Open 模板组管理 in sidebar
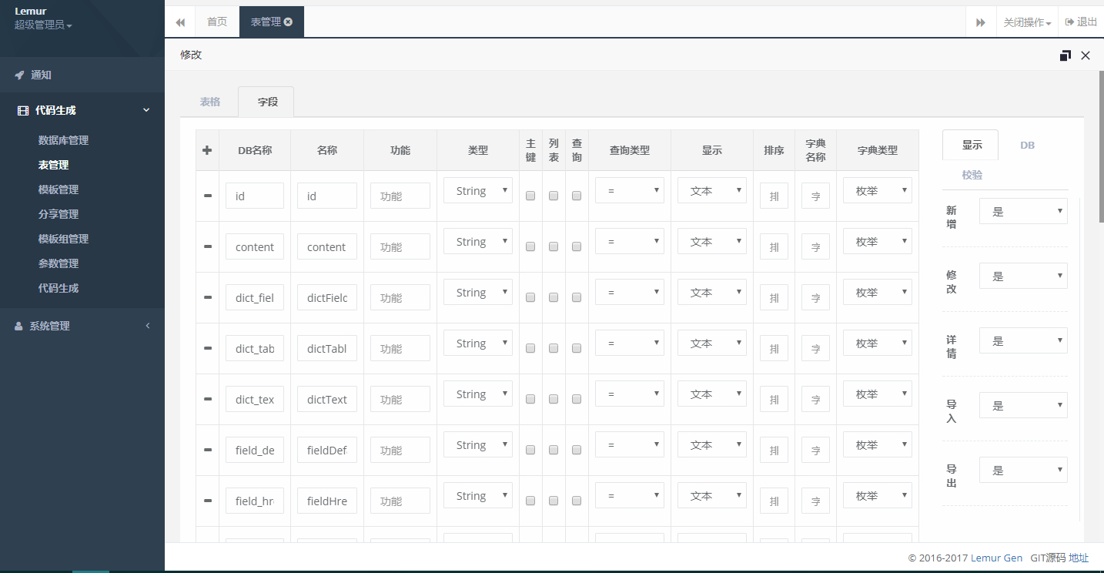The height and width of the screenshot is (573, 1104). tap(63, 239)
